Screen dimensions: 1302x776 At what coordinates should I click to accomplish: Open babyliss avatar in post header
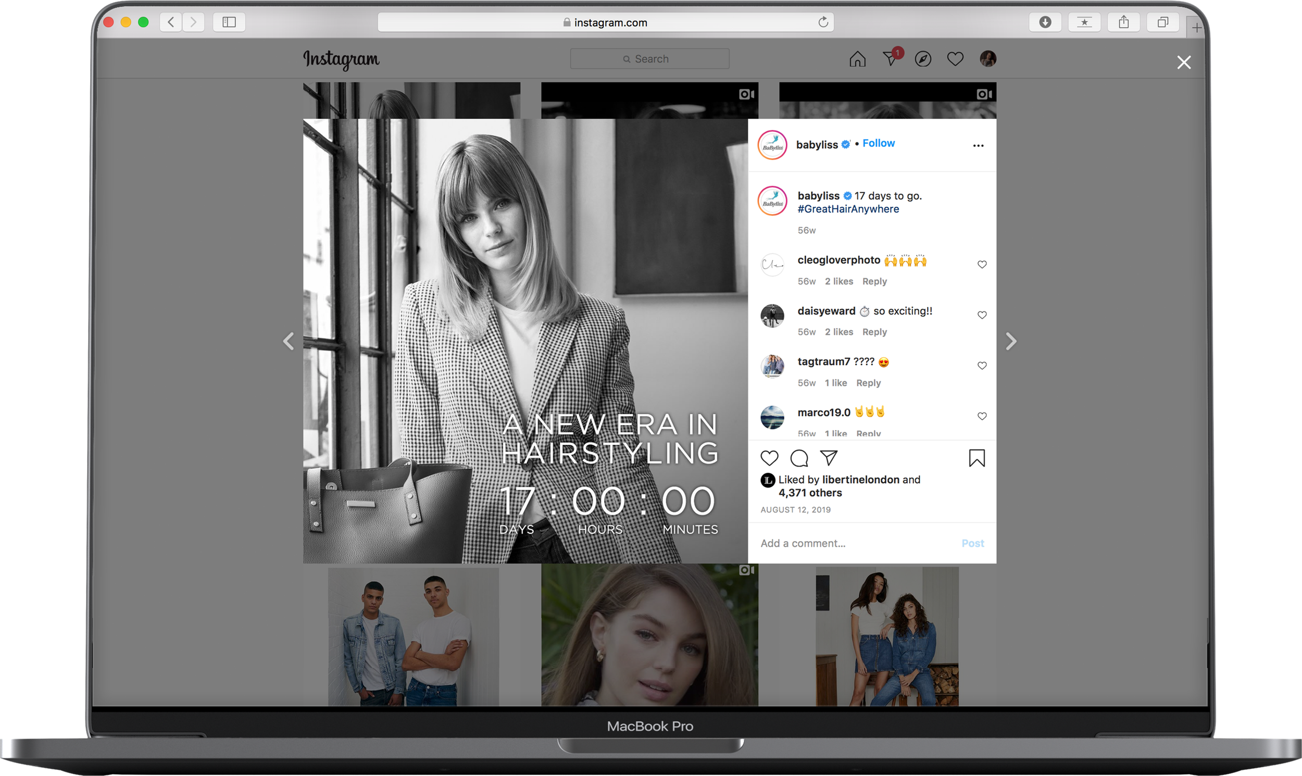[772, 145]
